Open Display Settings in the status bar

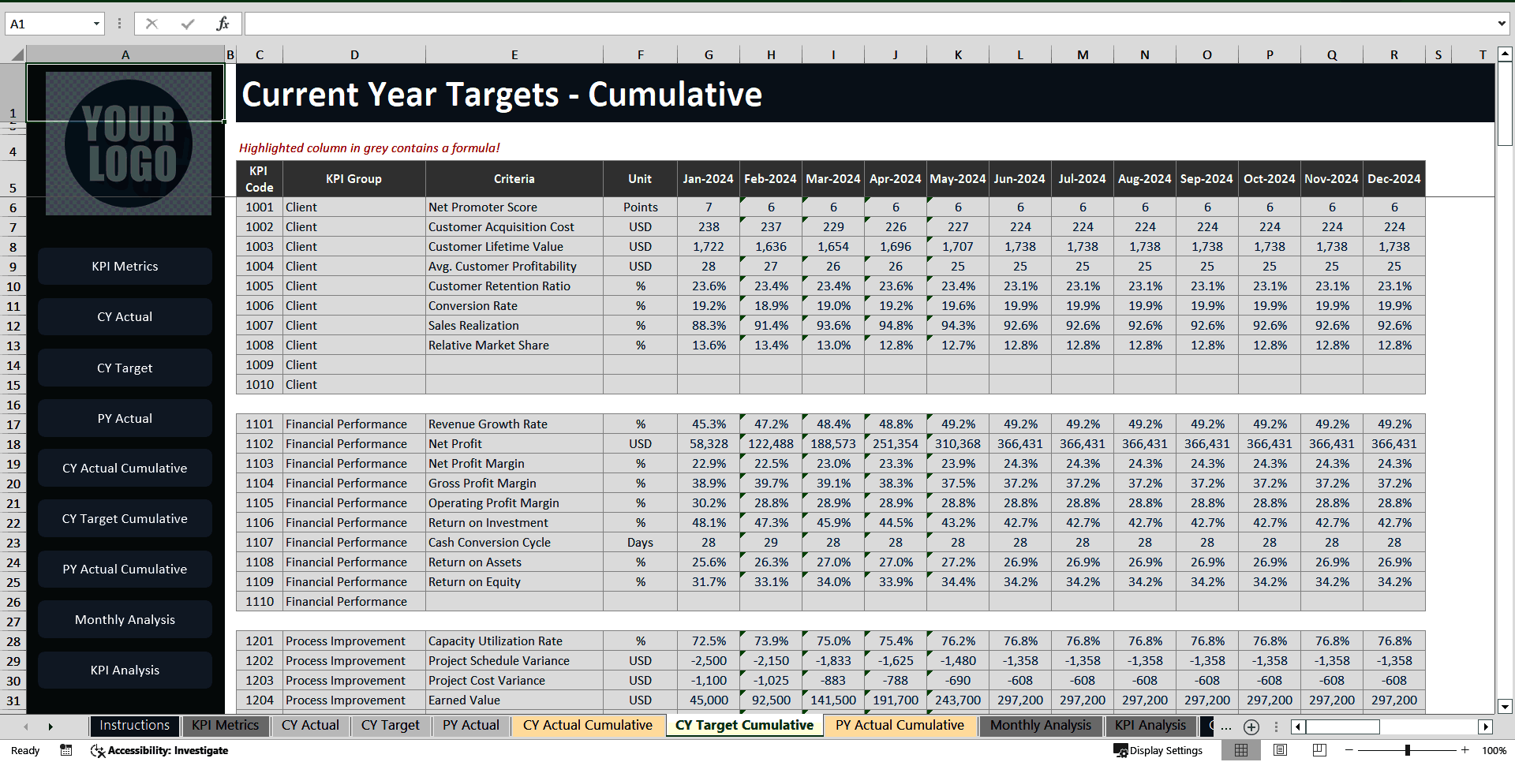[1158, 750]
